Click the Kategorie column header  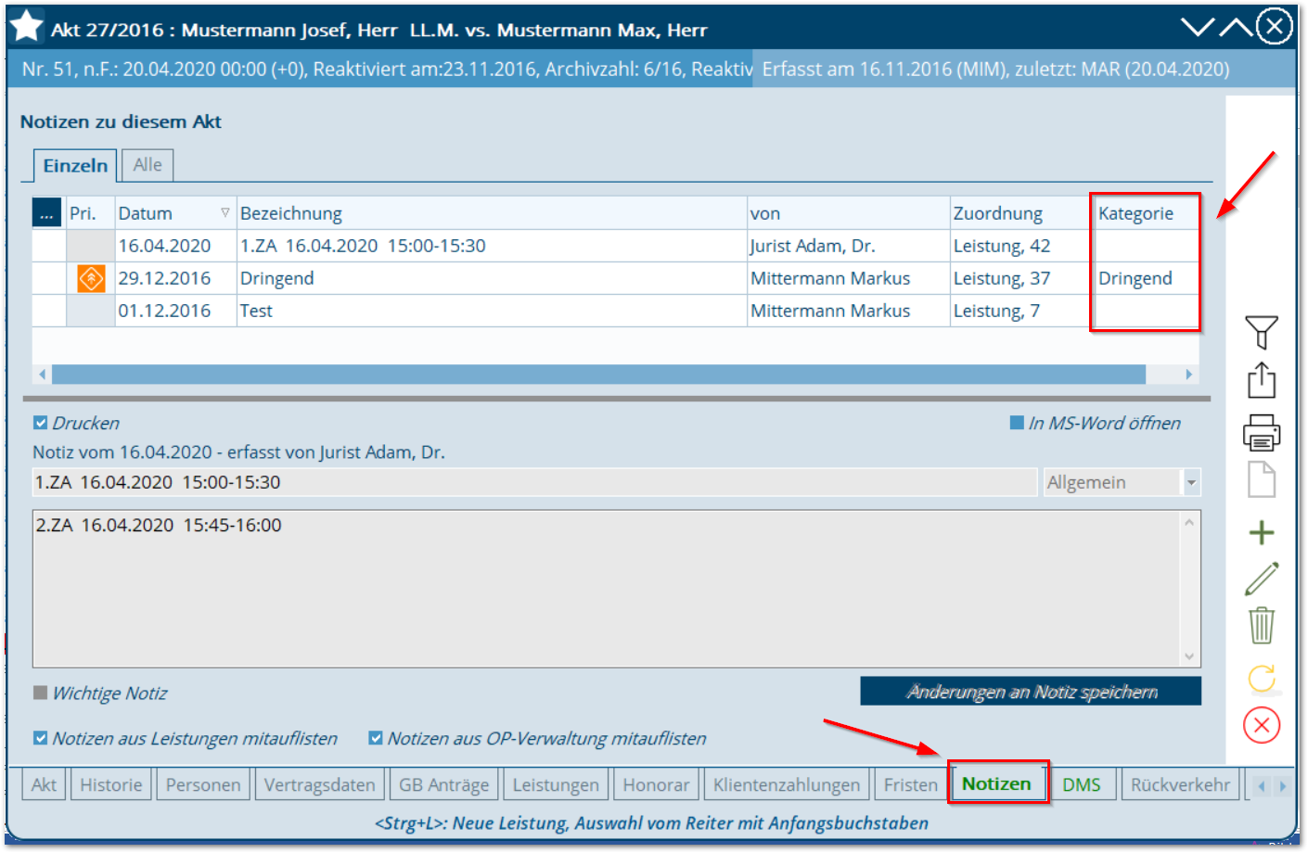pyautogui.click(x=1145, y=213)
